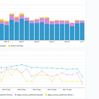Select the May 27 stacked bar
This screenshot has height=99, width=99.
pyautogui.click(x=52, y=31)
